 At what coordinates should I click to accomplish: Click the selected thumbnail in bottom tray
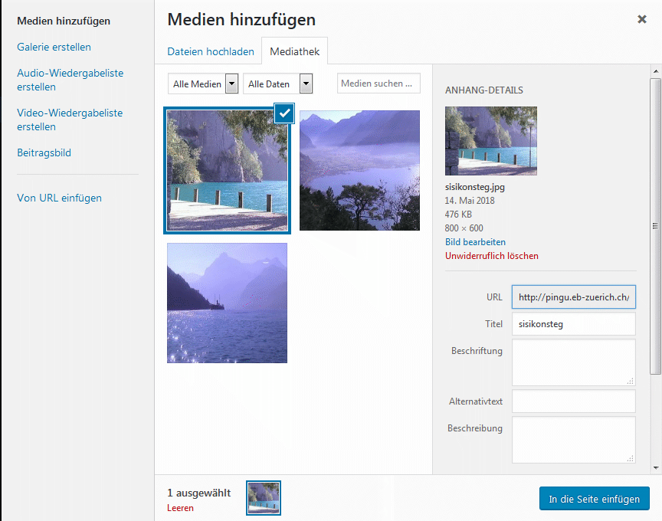click(x=264, y=497)
